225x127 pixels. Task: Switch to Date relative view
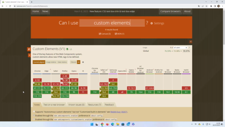62,62
